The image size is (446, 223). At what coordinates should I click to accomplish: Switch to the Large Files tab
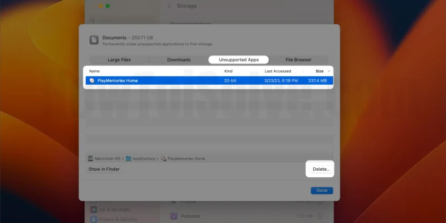(x=119, y=60)
